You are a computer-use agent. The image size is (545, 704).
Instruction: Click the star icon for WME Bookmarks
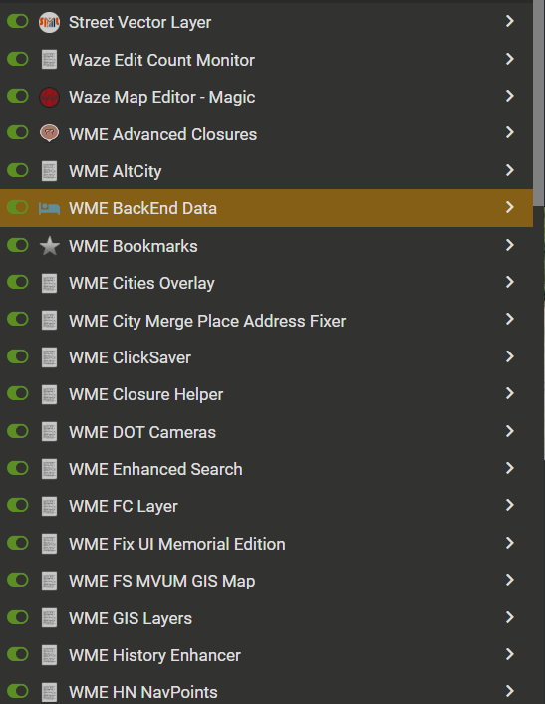[49, 246]
